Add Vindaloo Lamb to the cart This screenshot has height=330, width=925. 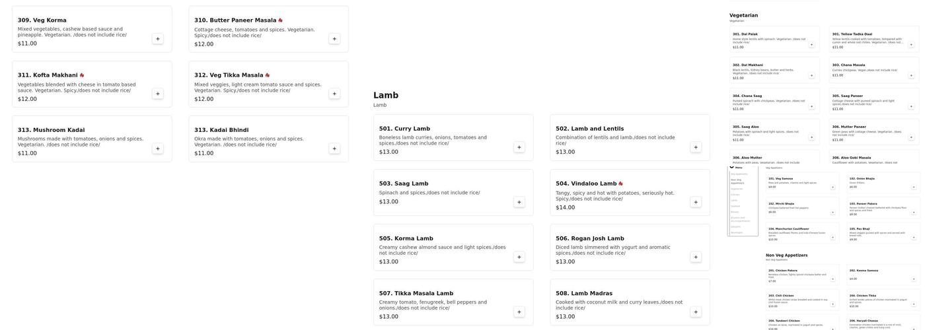coord(696,202)
